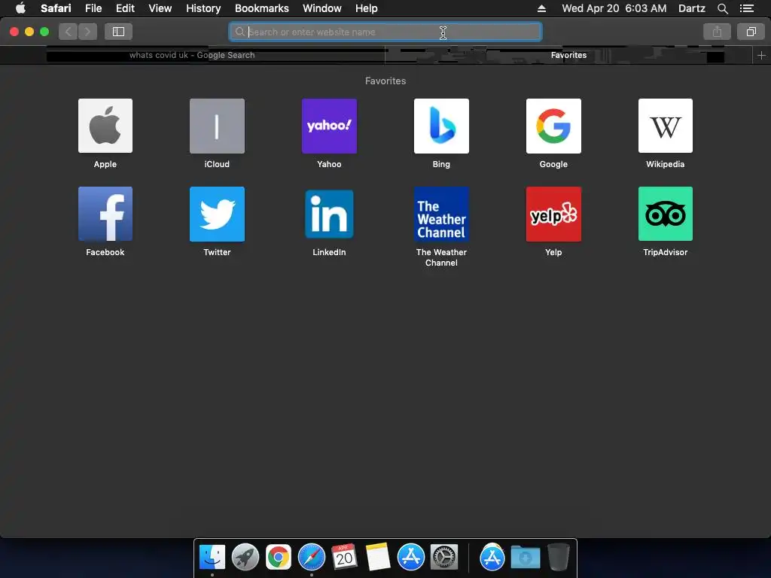Go forward to next page
The image size is (771, 578).
click(87, 32)
